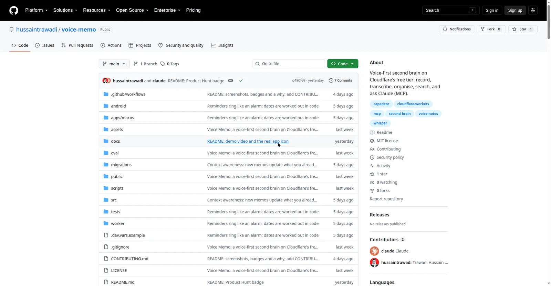
Task: Click the hussaintrawadi contributor avatar
Action: (374, 263)
